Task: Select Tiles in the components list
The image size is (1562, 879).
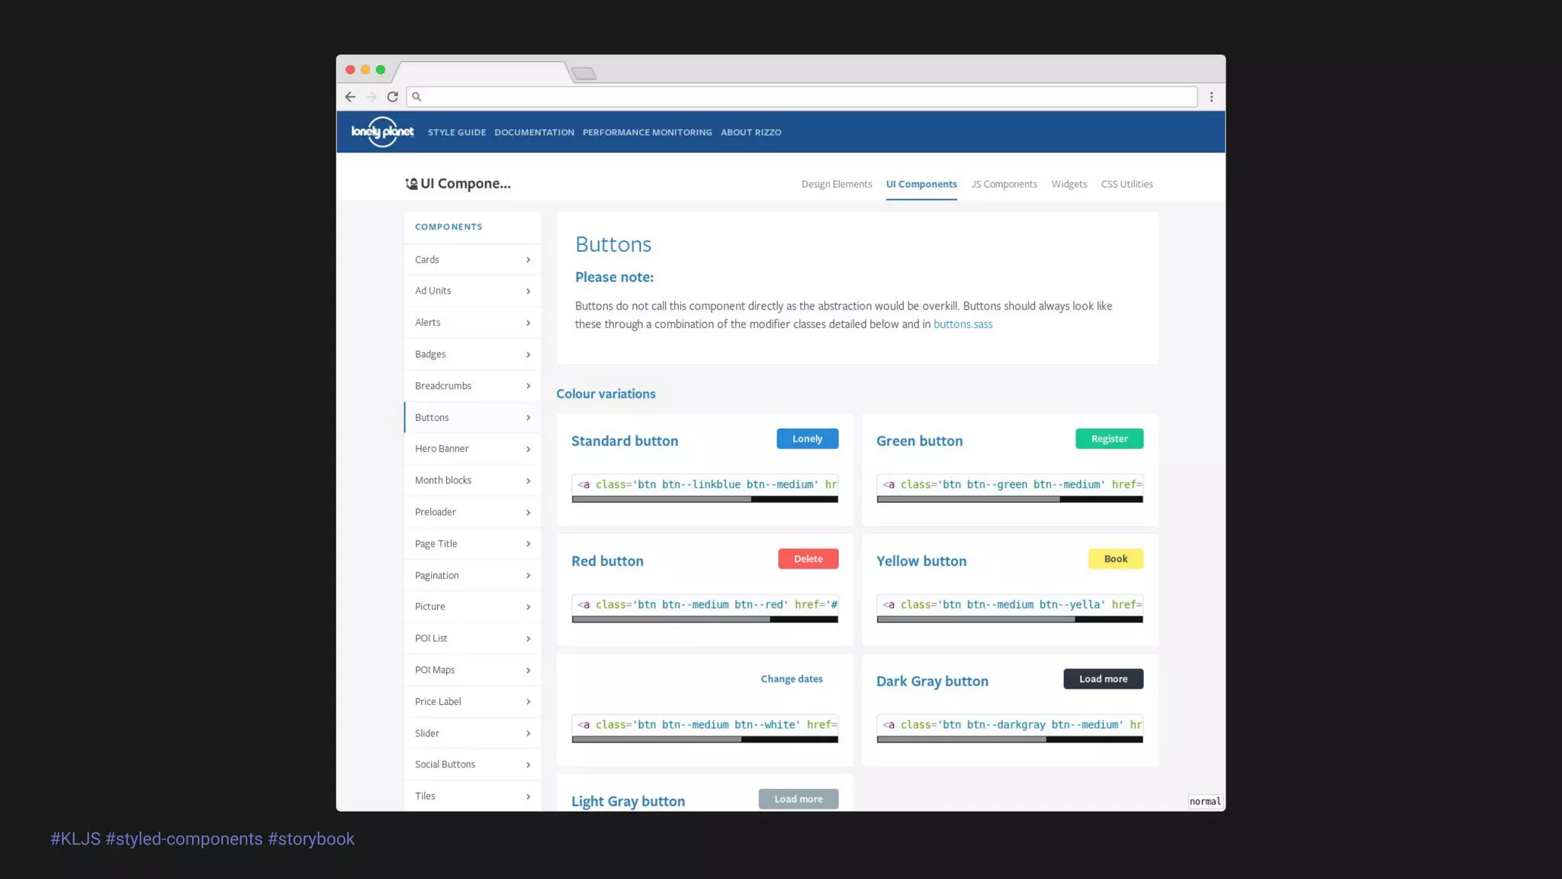Action: click(x=472, y=796)
